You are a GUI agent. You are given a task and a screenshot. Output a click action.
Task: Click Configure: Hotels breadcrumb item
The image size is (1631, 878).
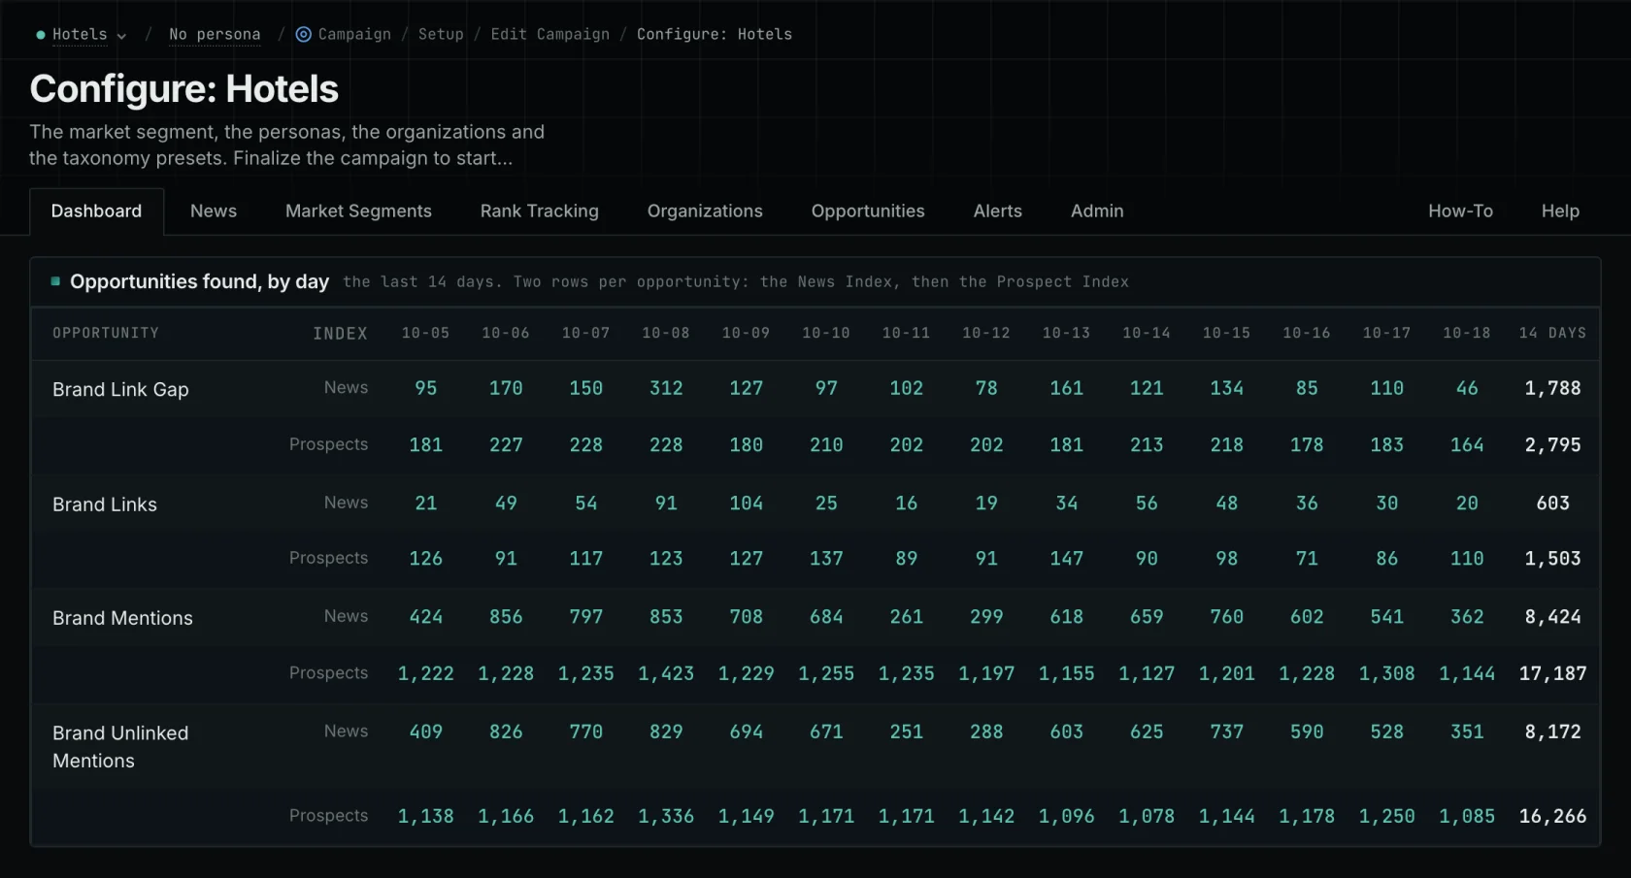(715, 35)
